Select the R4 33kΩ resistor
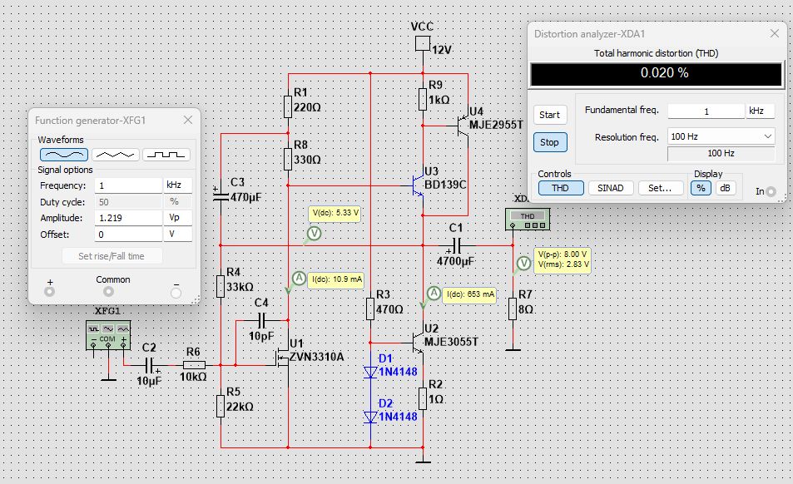Viewport: 793px width, 484px height. pos(221,286)
